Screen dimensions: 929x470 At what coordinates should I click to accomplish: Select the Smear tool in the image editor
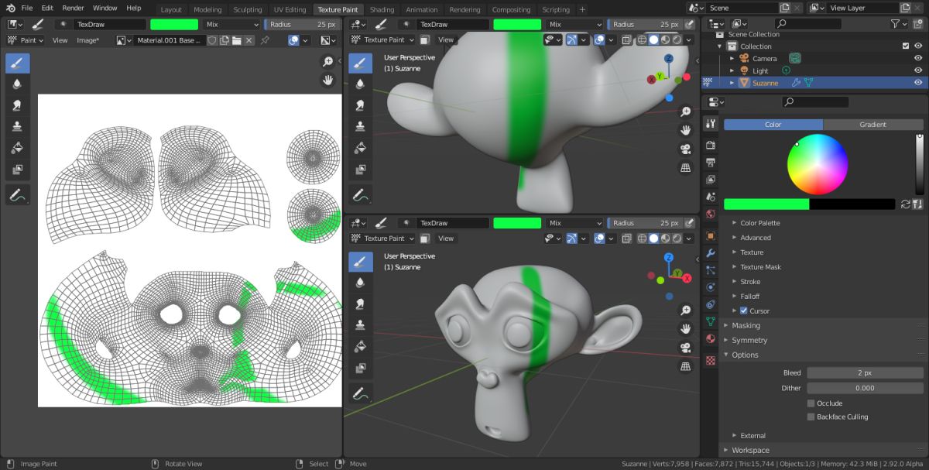pos(17,105)
